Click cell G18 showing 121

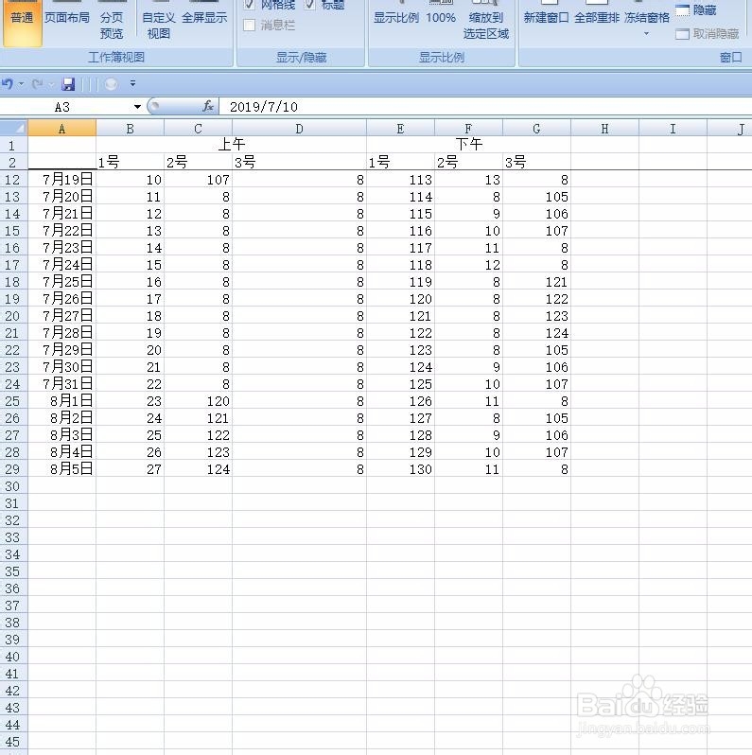[x=536, y=282]
